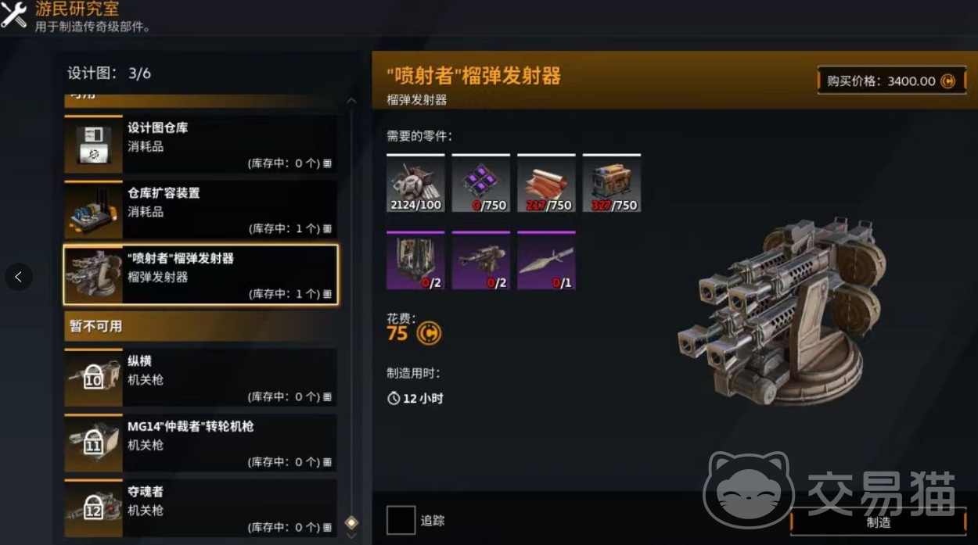Select the purple battery part icon 0/750
Image resolution: width=978 pixels, height=545 pixels.
tap(480, 183)
